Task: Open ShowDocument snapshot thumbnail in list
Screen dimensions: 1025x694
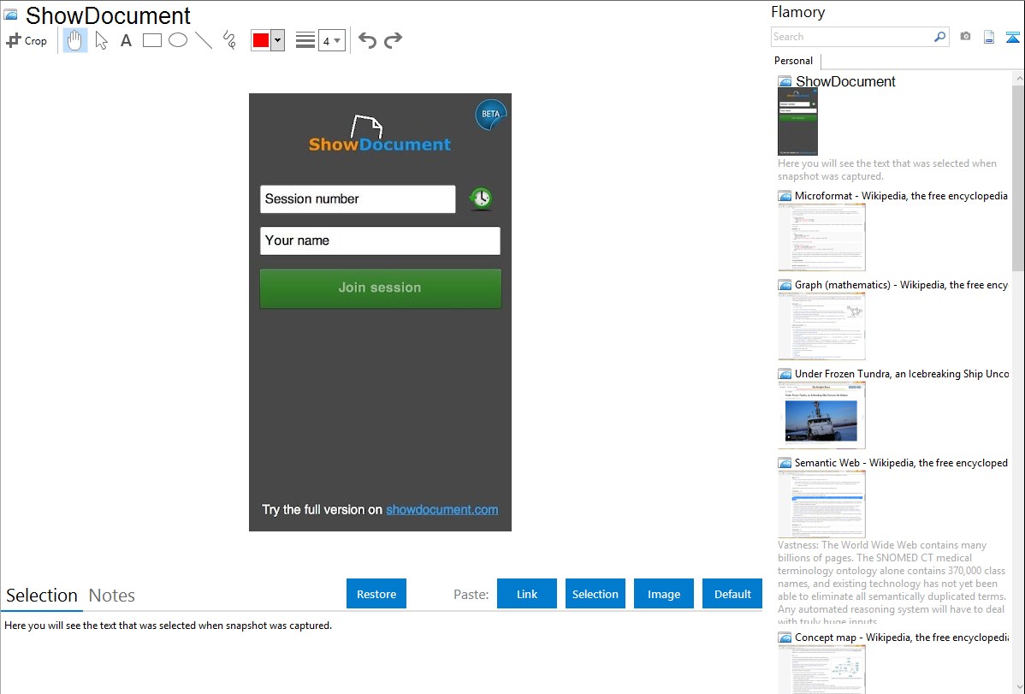Action: (797, 122)
